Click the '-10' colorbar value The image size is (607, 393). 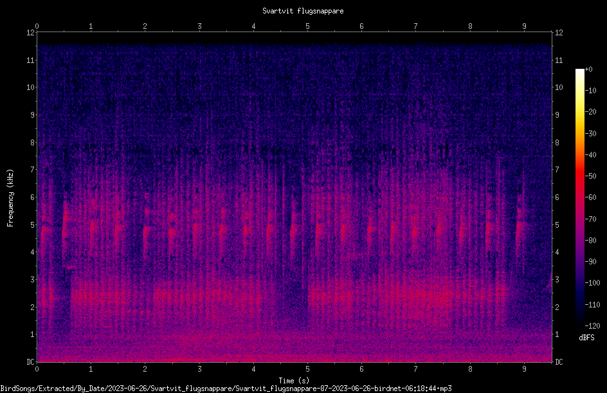coord(590,91)
